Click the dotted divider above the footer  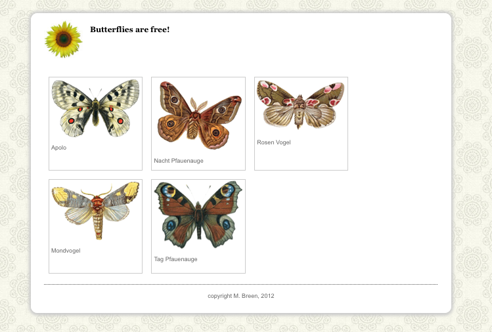240,284
